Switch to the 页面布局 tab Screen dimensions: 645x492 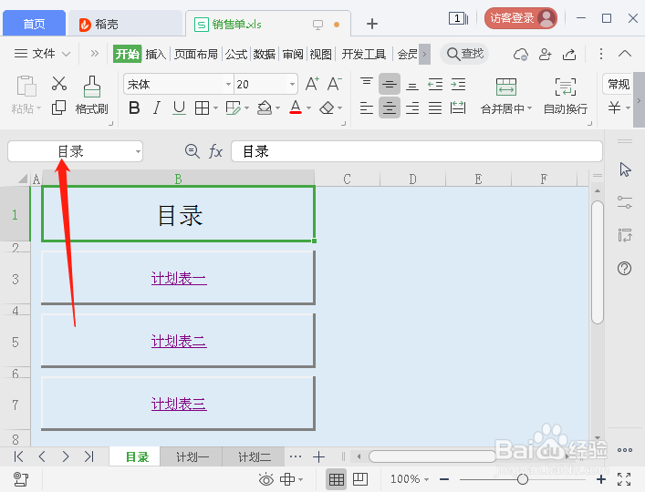pyautogui.click(x=196, y=54)
